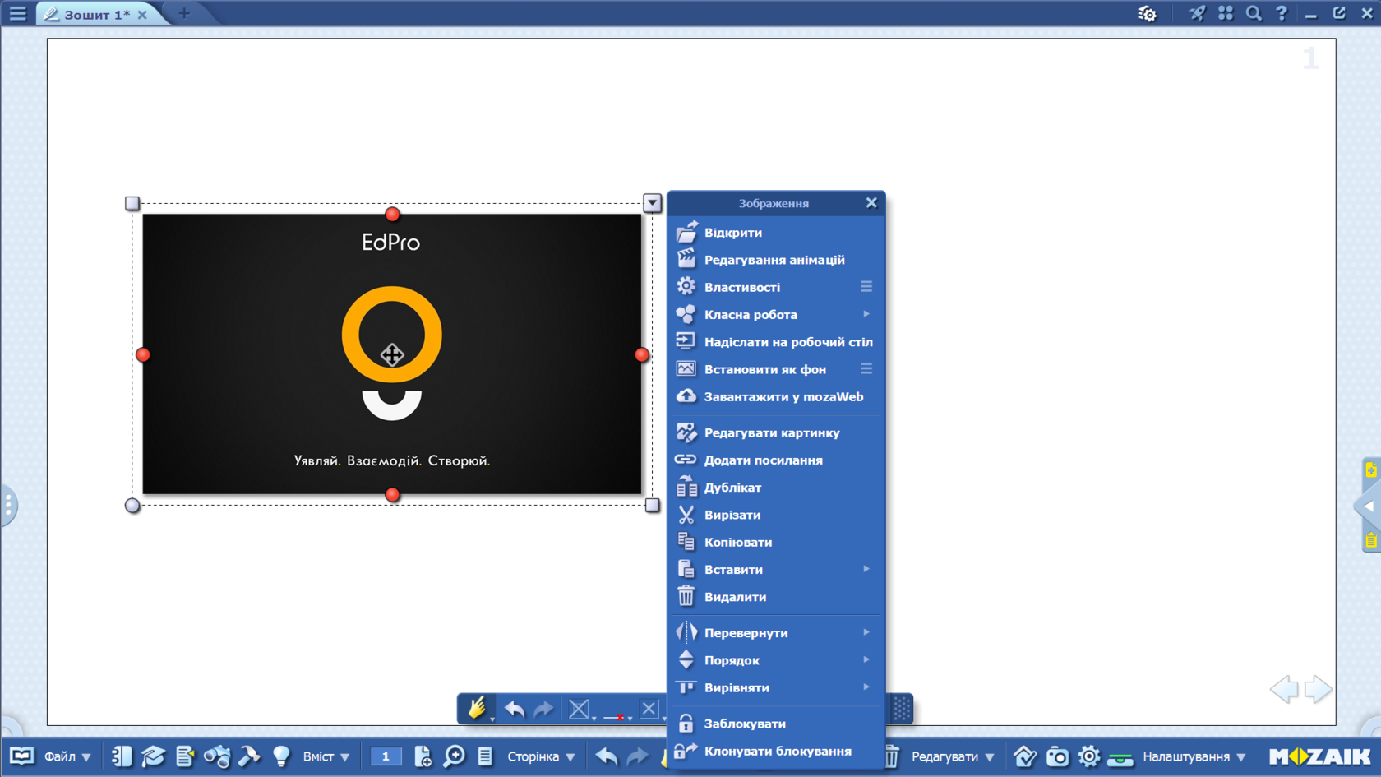
Task: Click redo in floating toolbar
Action: (544, 709)
